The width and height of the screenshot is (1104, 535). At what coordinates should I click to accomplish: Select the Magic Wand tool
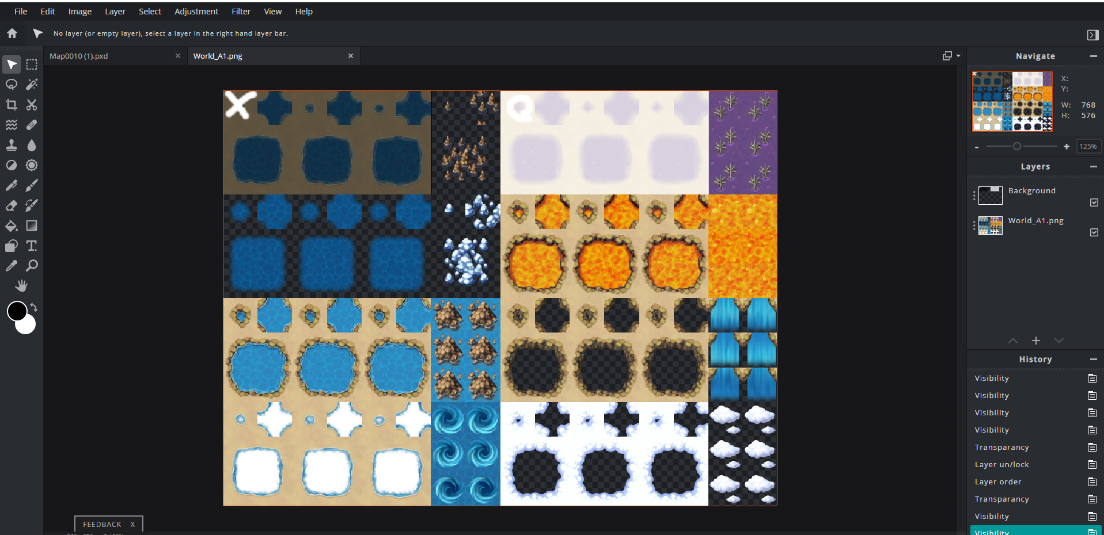[x=32, y=85]
